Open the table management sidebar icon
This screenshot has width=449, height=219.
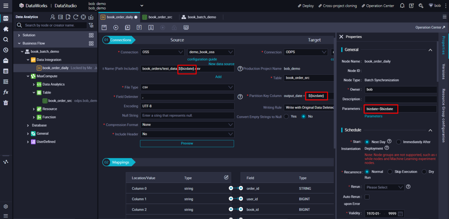click(x=6, y=71)
